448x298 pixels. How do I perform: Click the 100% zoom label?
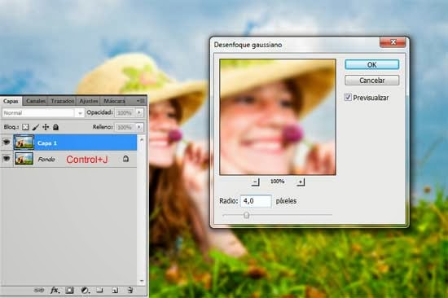click(277, 181)
